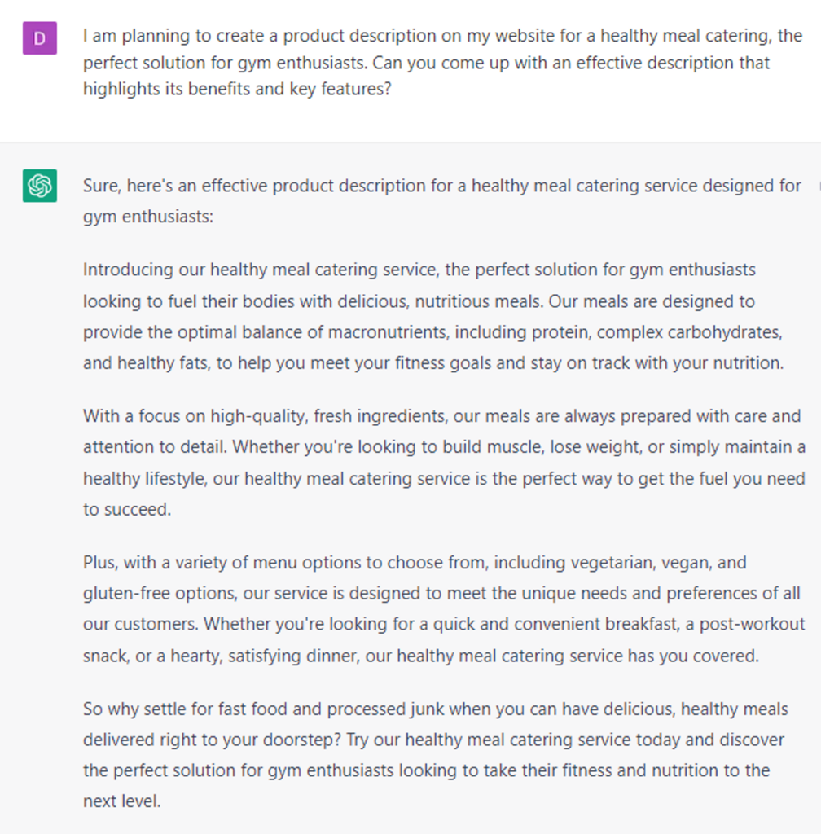
Task: Click the user's prompt about healthy meal catering
Action: [x=440, y=63]
